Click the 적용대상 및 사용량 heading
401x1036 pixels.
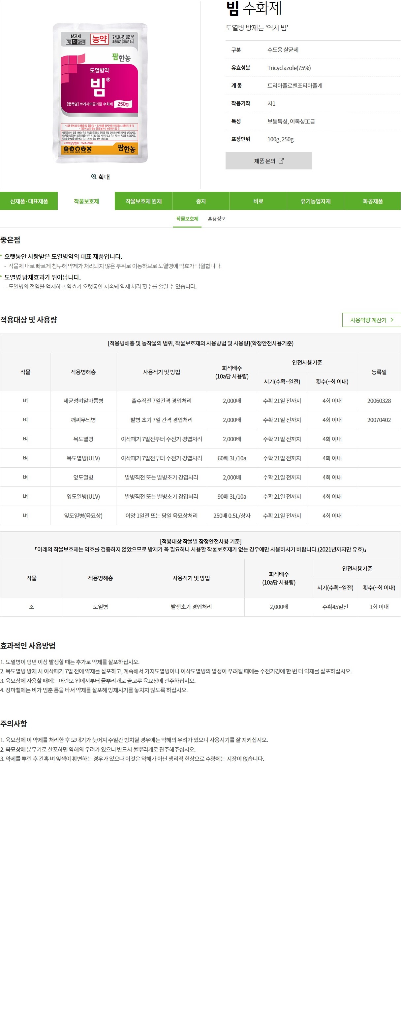coord(28,320)
